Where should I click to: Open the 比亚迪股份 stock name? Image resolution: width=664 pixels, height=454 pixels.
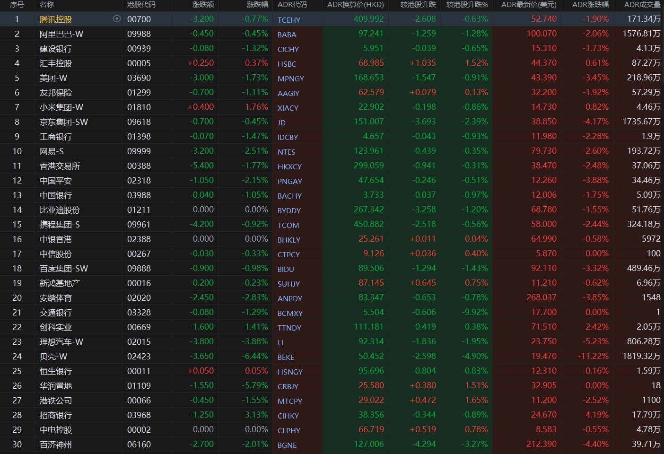(x=60, y=210)
